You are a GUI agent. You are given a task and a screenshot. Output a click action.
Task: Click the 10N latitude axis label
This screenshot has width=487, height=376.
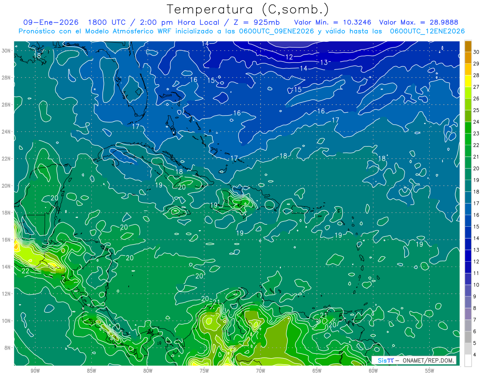click(7, 320)
